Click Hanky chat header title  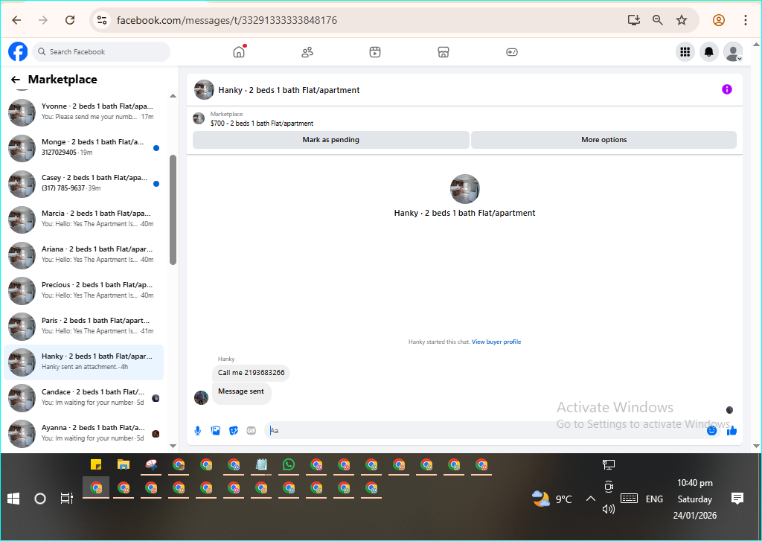[x=289, y=90]
